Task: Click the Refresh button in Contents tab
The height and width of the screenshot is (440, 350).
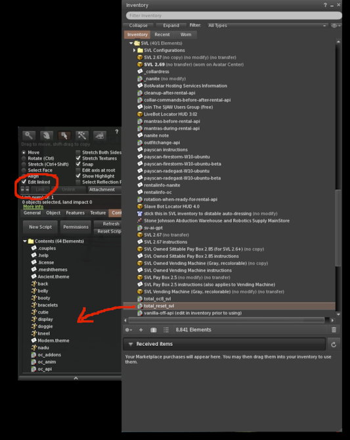Action: pos(108,224)
